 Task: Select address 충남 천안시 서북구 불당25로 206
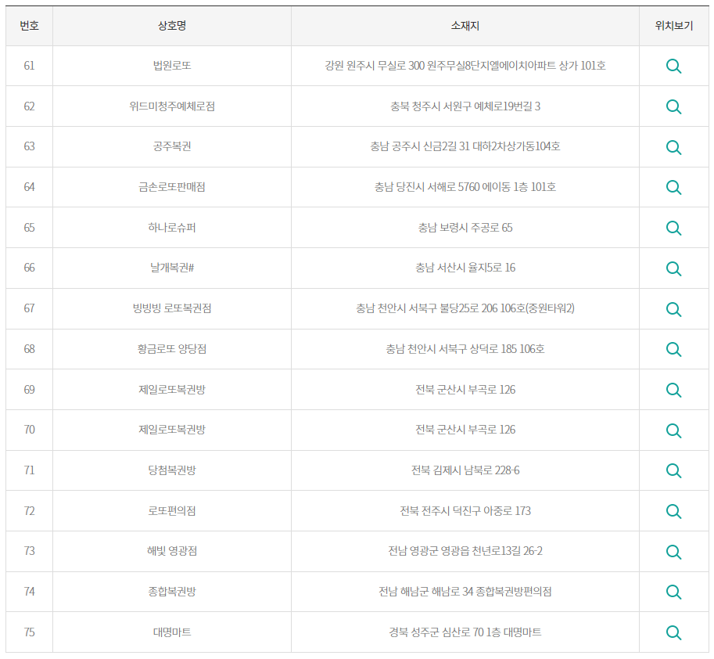click(427, 308)
